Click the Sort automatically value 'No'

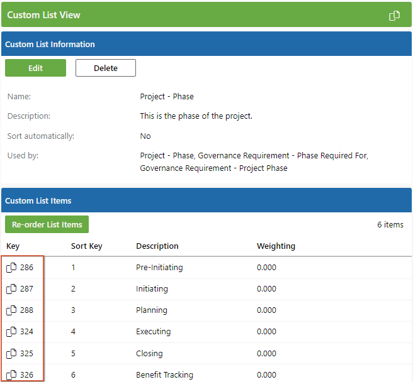[145, 136]
